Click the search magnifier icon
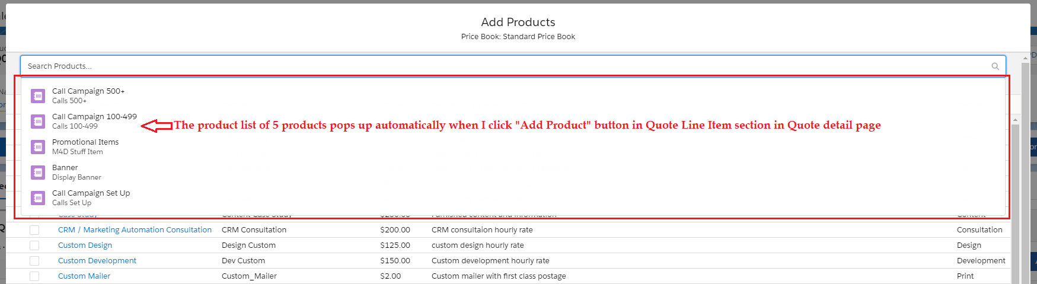 click(x=995, y=66)
